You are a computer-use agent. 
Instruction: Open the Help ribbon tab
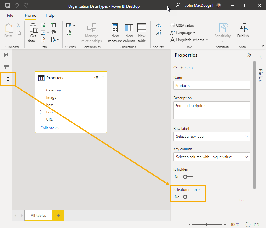pos(50,15)
